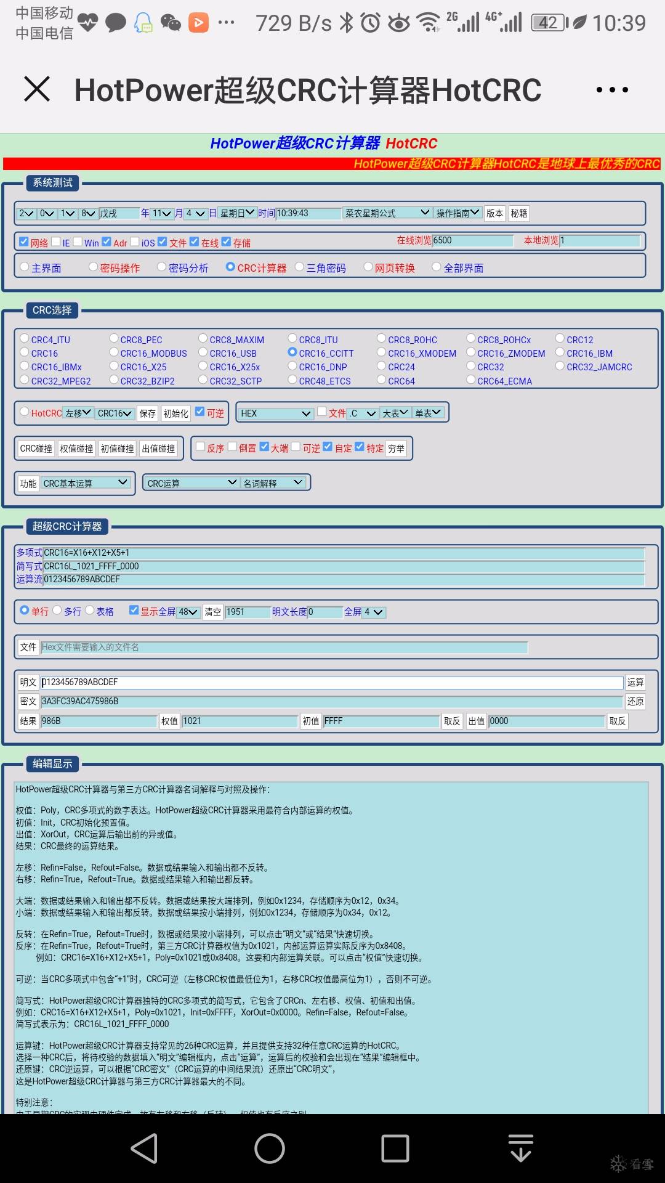Open the 名词解释 dropdown
Viewport: 665px width, 1183px height.
point(273,483)
